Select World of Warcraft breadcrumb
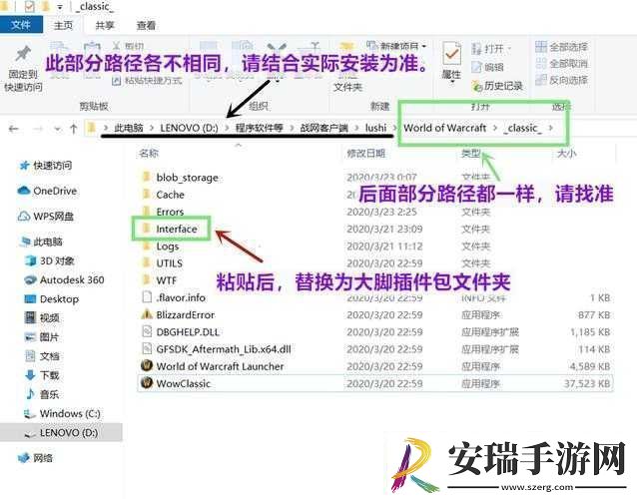 445,128
